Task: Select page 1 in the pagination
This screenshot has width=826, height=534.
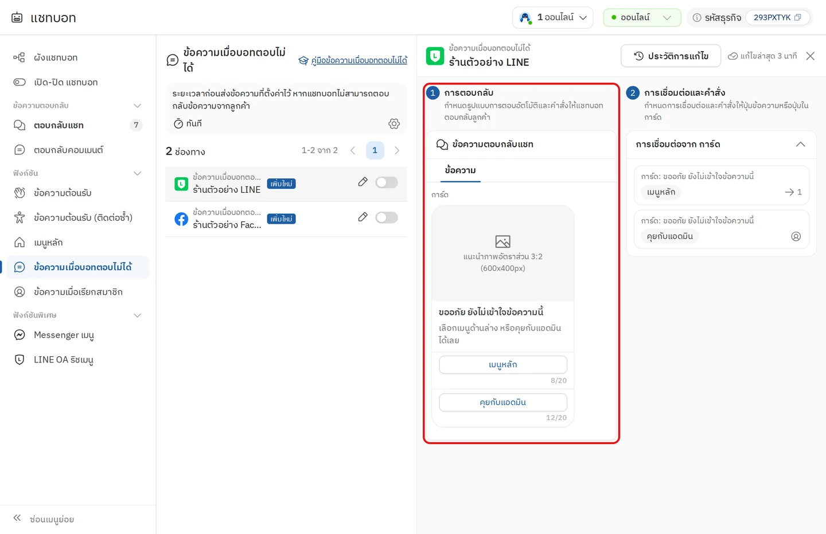Action: coord(375,150)
